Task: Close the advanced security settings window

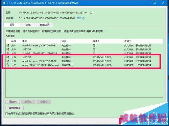Action: click(x=163, y=3)
